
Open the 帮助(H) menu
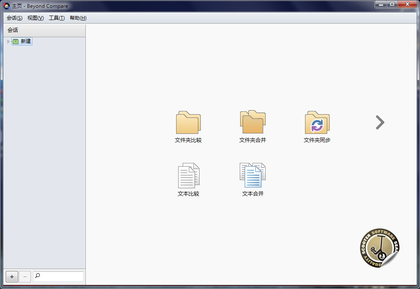point(78,18)
